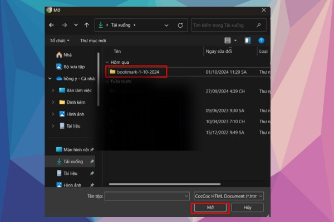Click the navigation pane vertical scrollbar

click(98, 79)
